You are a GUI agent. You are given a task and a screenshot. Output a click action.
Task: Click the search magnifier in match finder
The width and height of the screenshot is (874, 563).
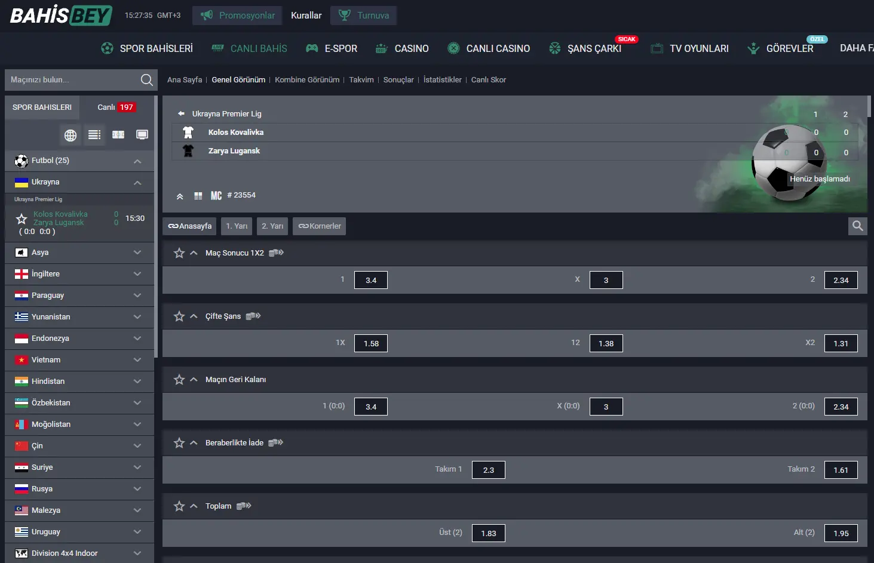(146, 80)
